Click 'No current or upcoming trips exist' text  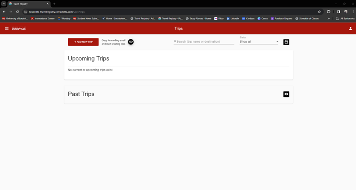pos(90,70)
